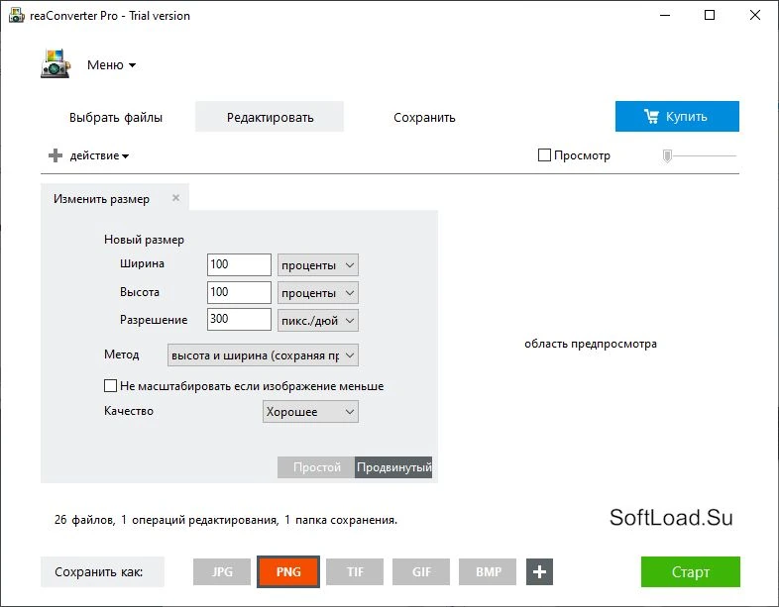Click the plus icon next to действие

[56, 155]
